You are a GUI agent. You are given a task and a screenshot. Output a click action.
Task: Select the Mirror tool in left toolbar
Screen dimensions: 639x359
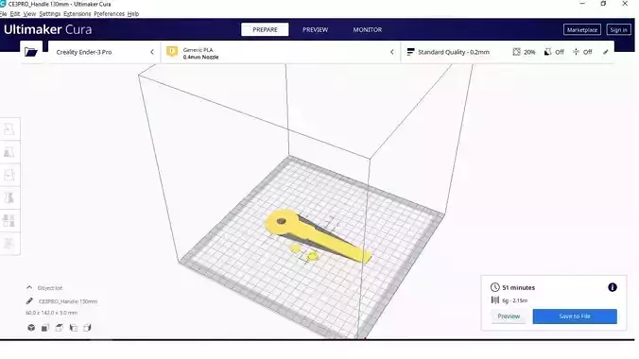(9, 197)
